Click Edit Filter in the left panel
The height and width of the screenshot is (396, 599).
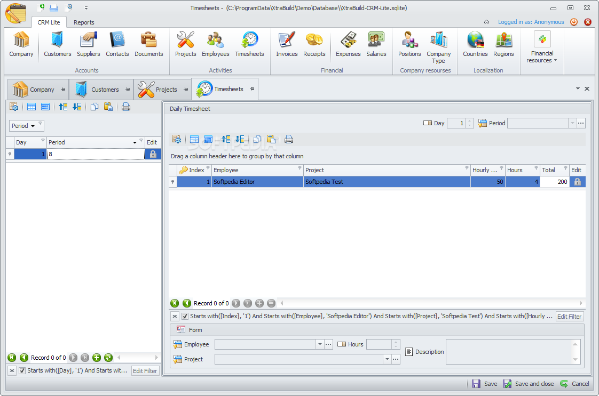[145, 371]
